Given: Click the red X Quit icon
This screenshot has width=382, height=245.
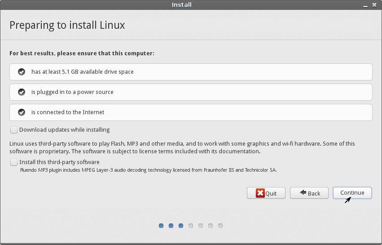Looking at the screenshot, I should click(260, 193).
